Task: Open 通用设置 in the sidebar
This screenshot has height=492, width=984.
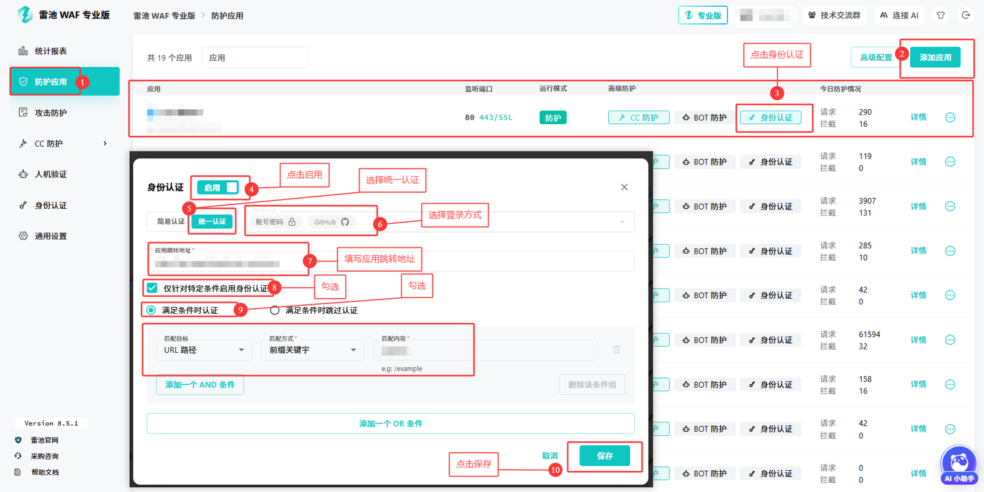Action: [64, 236]
